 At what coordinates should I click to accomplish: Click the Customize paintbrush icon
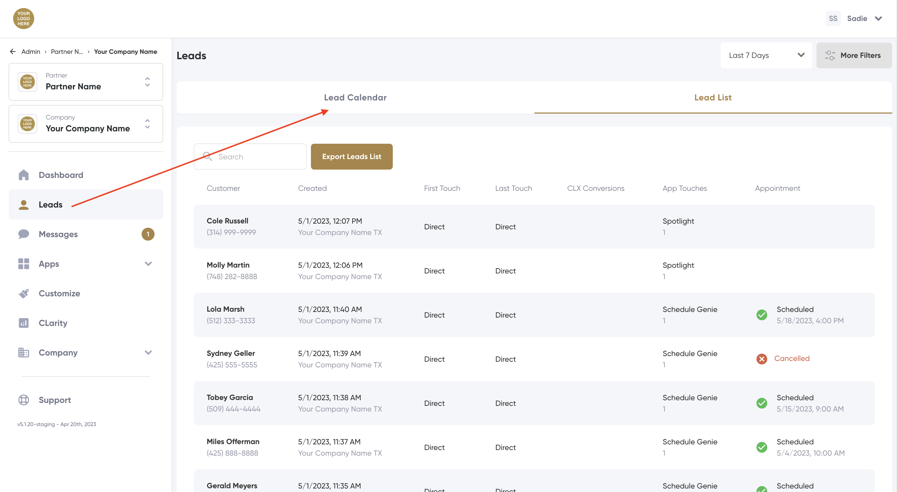click(x=24, y=293)
